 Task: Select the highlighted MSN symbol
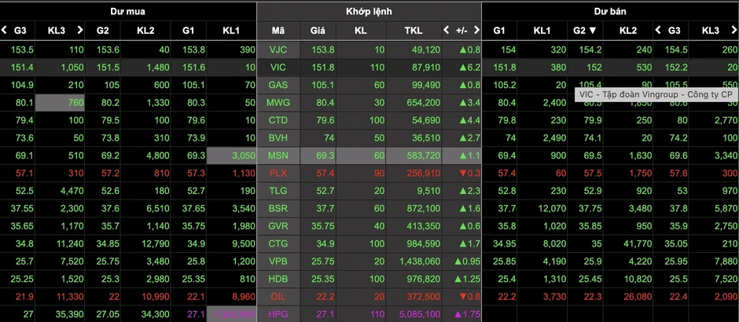click(278, 156)
